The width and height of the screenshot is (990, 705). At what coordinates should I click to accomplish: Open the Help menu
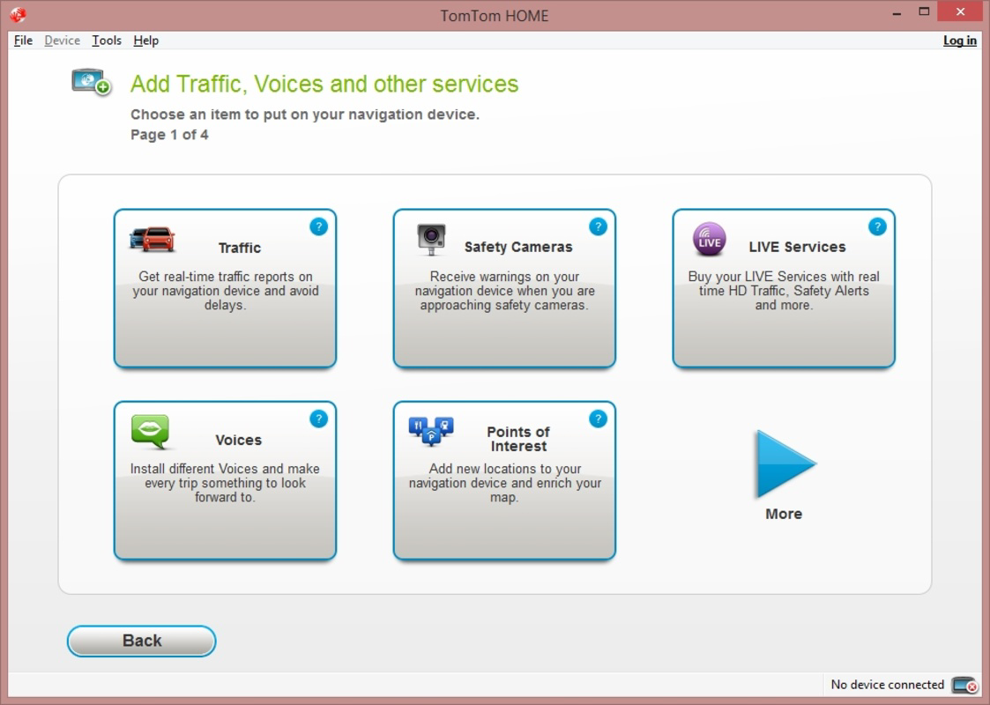(145, 41)
